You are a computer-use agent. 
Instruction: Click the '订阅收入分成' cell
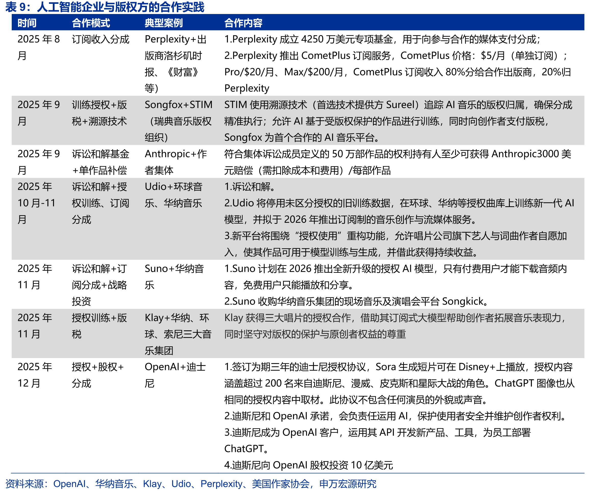pyautogui.click(x=100, y=39)
